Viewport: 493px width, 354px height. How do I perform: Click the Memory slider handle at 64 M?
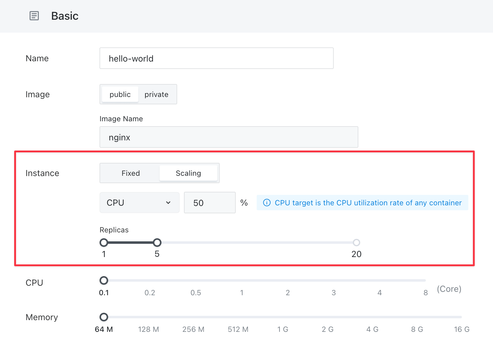click(104, 317)
